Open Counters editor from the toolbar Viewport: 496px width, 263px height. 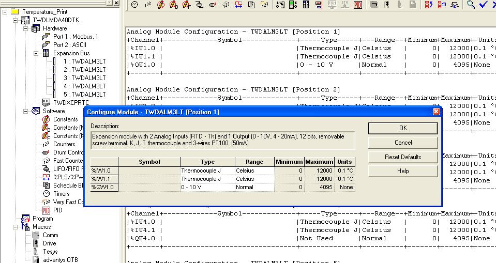148,5
